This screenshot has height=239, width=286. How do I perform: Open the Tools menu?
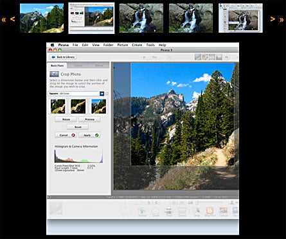pos(150,45)
